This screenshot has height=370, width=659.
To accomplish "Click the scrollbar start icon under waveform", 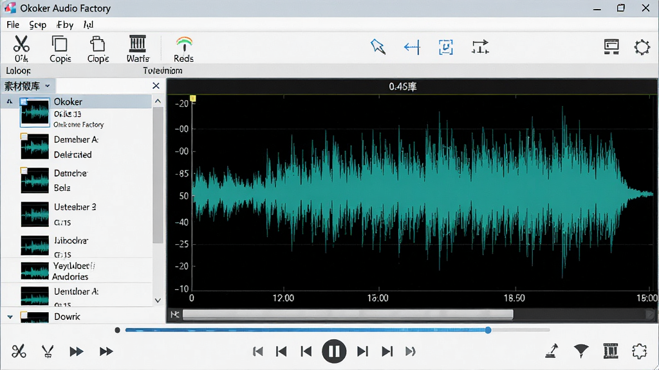I will 175,315.
